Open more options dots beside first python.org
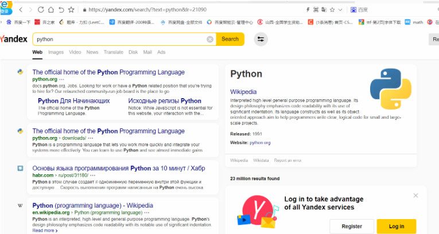 click(x=61, y=80)
